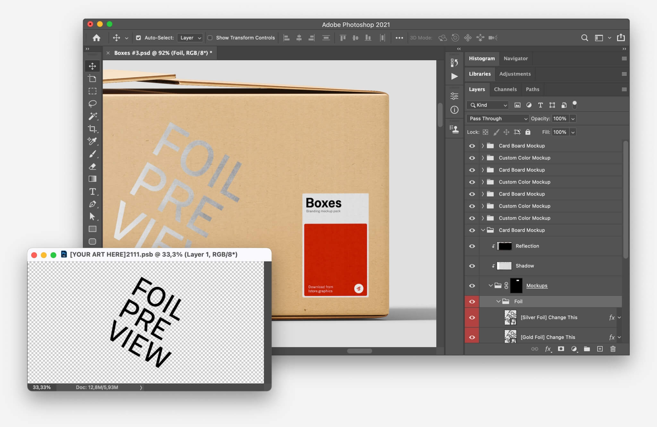Create a new group via folder icon

587,349
